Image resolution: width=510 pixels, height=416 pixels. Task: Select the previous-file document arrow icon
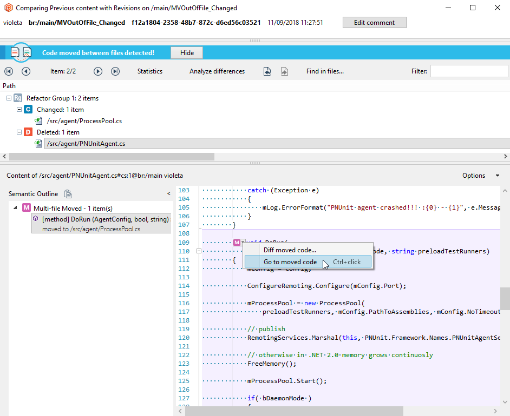tap(267, 71)
